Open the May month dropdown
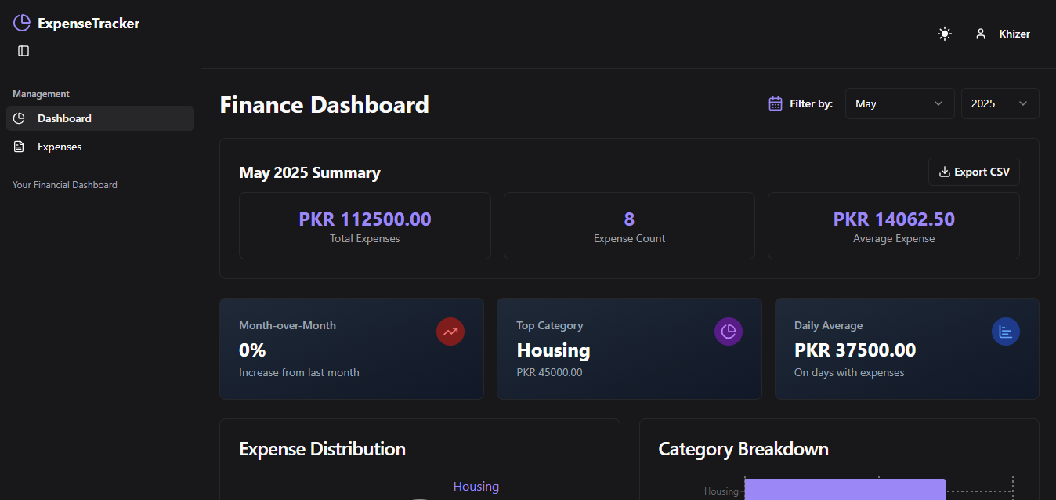The image size is (1056, 500). tap(899, 103)
